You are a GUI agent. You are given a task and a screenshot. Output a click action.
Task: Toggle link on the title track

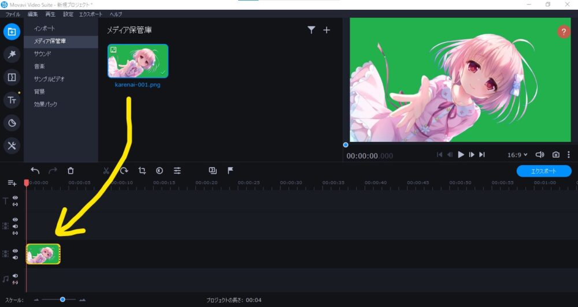pyautogui.click(x=15, y=204)
